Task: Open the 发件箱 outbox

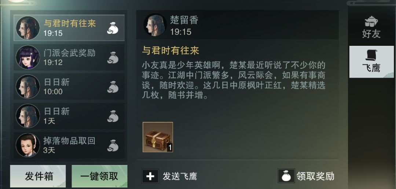Action: click(38, 176)
